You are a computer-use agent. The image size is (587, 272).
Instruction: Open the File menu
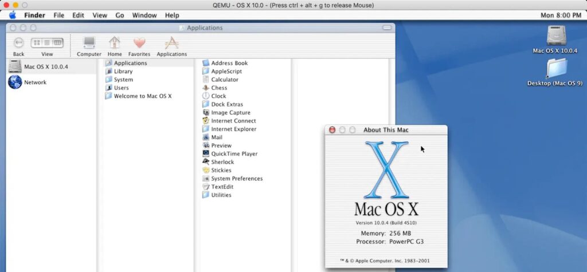(59, 15)
